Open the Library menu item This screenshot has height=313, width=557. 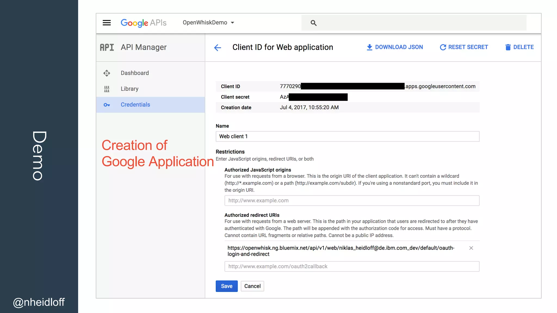coord(129,89)
